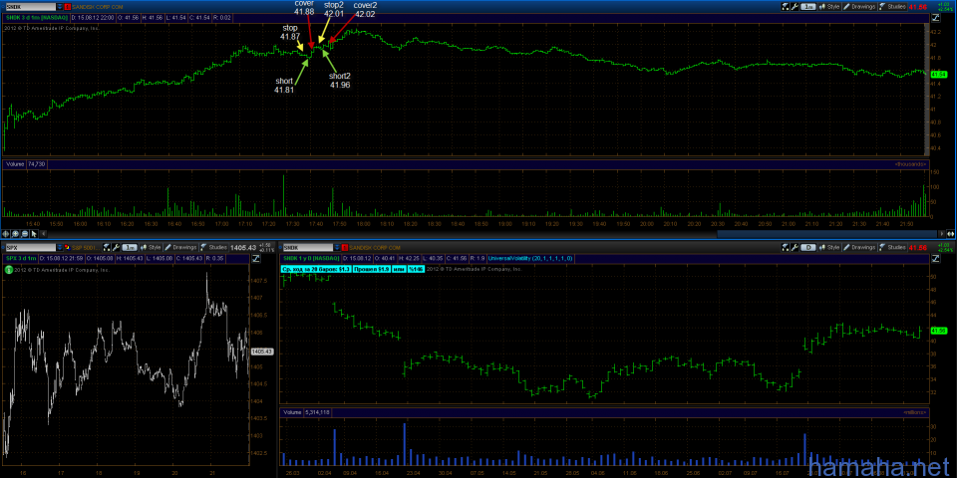Open Studies menu in daily SNDK chart

click(892, 248)
